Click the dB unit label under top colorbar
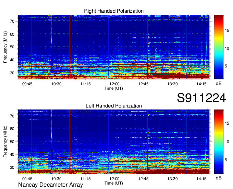This screenshot has height=189, width=233. [x=219, y=84]
